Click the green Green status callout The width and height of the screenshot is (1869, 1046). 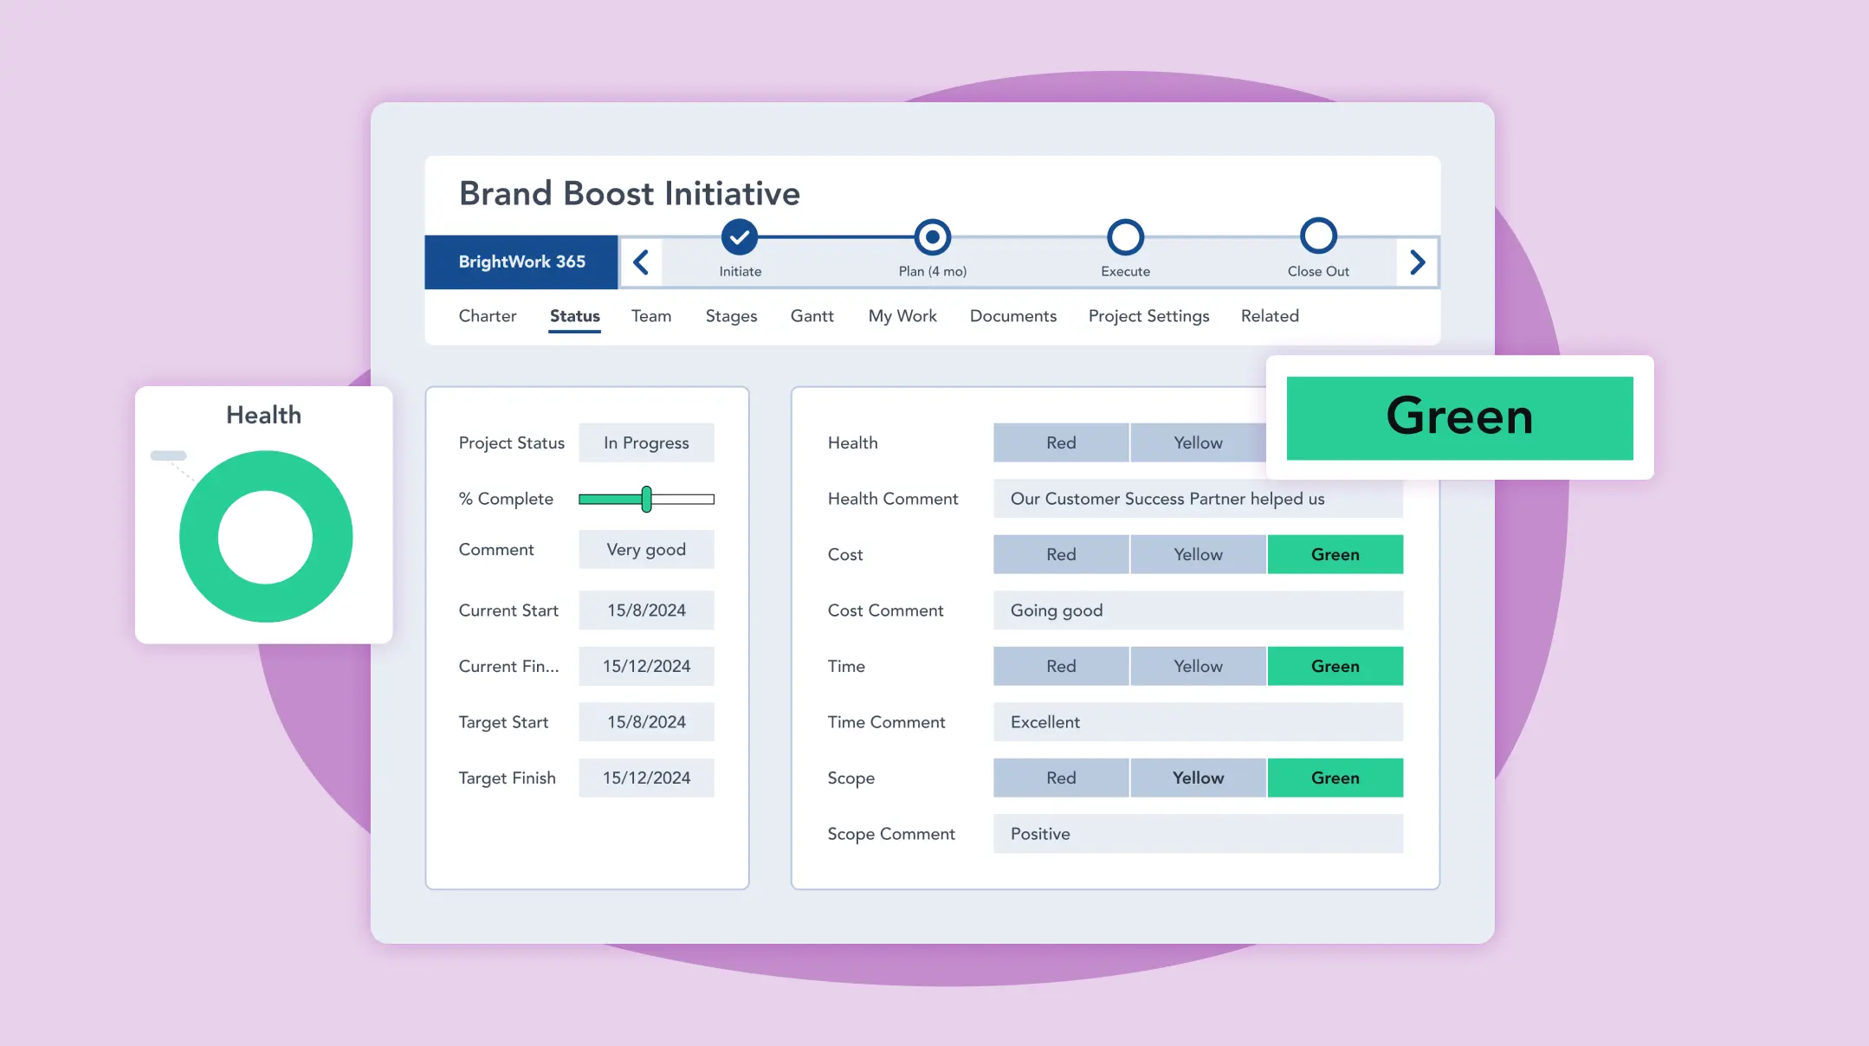point(1460,417)
